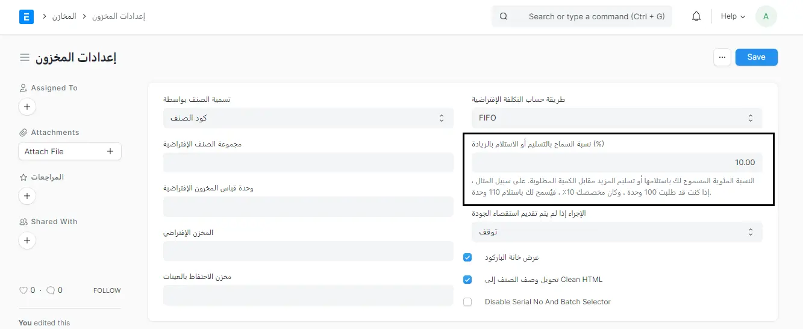Open the توقف quality action dropdown

pyautogui.click(x=617, y=232)
